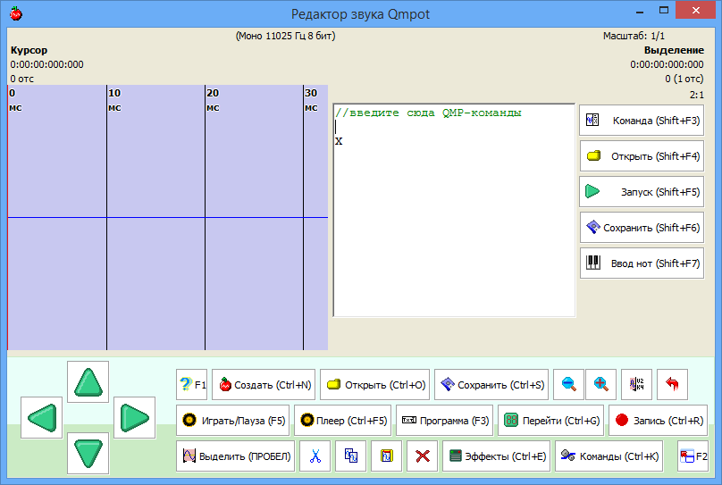
Task: Delete selection with the red X icon
Action: (x=423, y=456)
